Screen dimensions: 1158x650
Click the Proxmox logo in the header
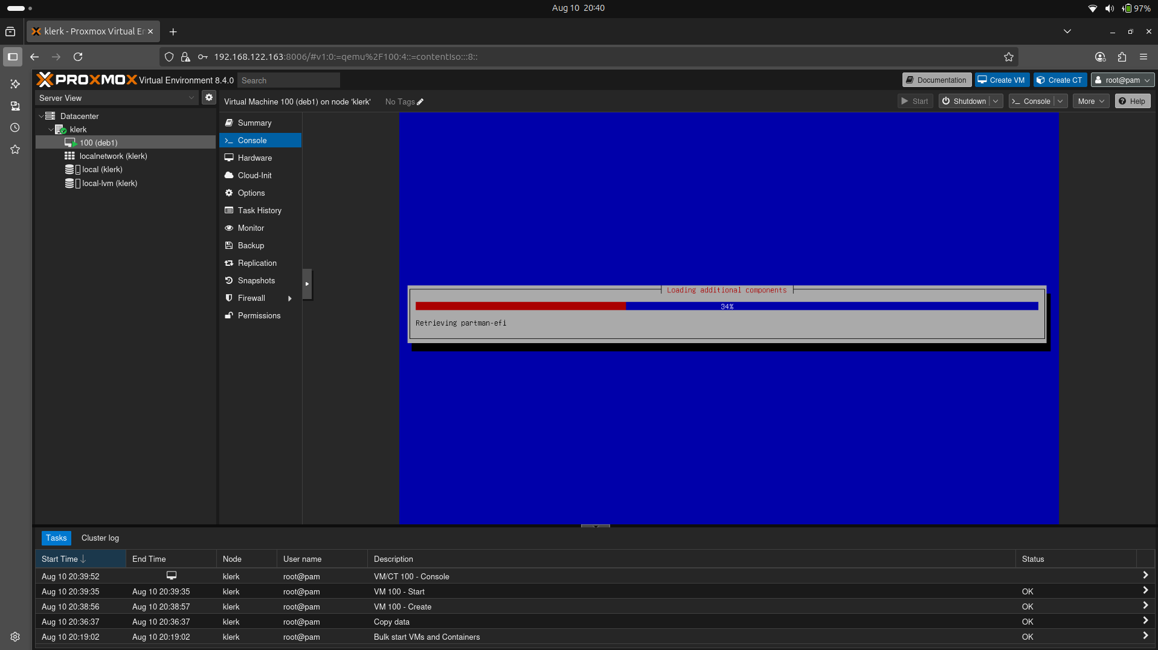pos(87,79)
